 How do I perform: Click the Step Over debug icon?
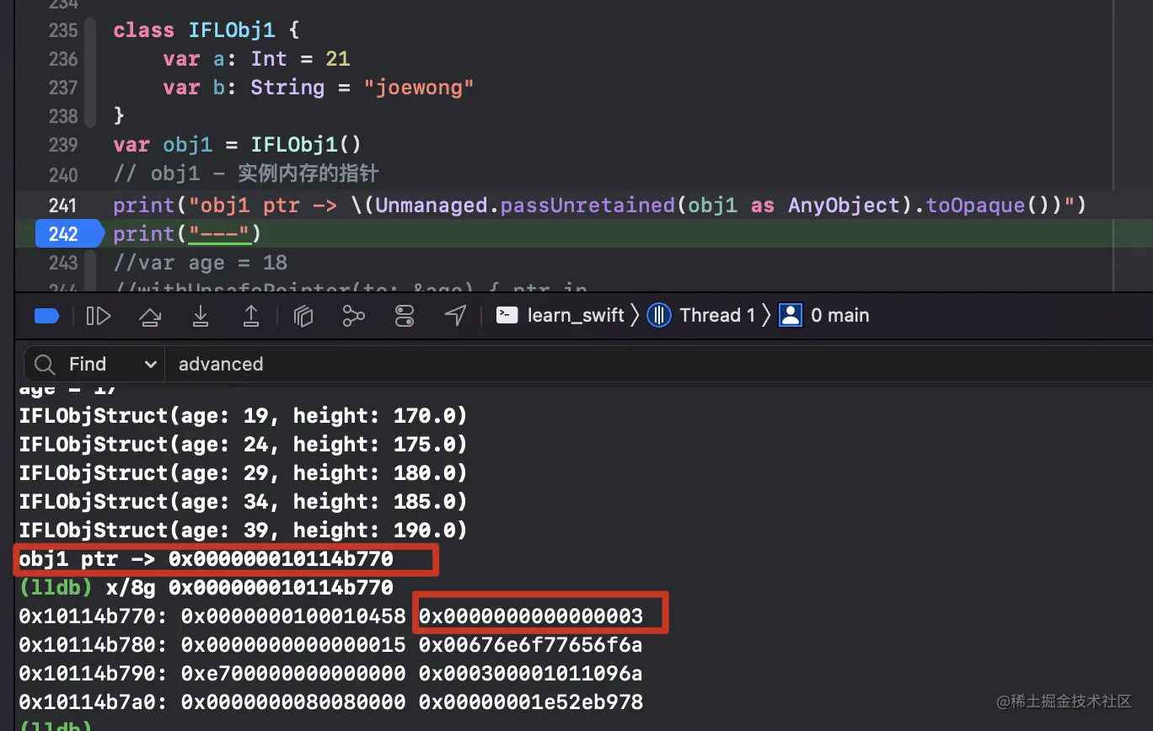(x=149, y=316)
